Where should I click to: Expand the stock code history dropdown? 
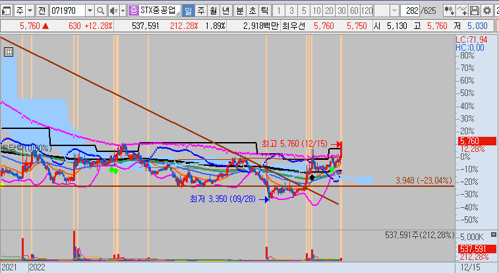tap(90, 11)
